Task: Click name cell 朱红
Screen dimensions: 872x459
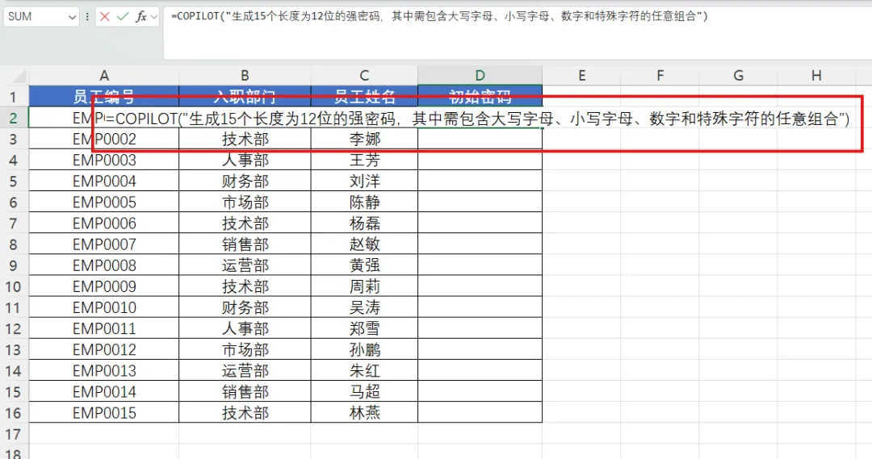Action: (x=364, y=370)
